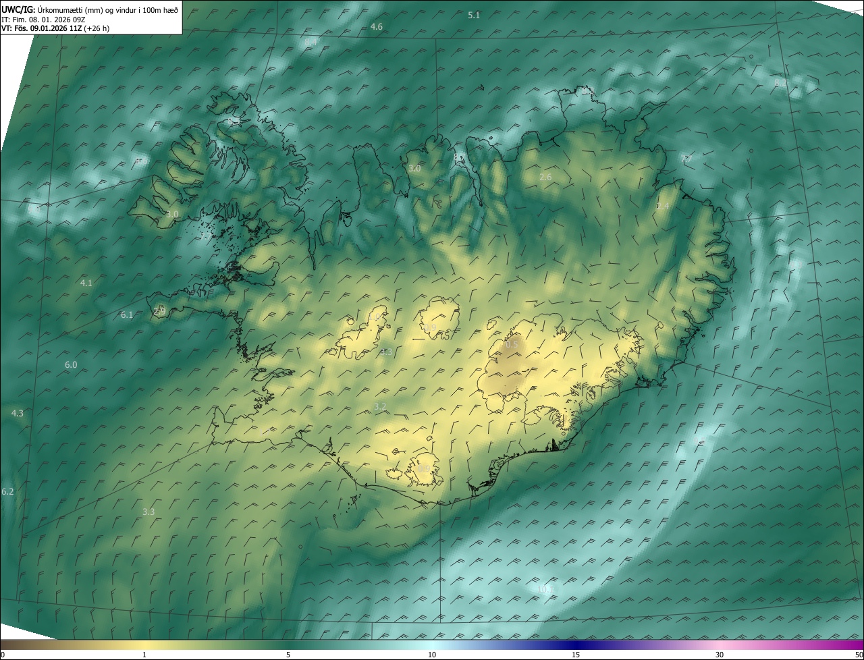Viewport: 864px width, 660px height.
Task: Click the 2.6 value in northeast Iceland
Action: point(545,177)
